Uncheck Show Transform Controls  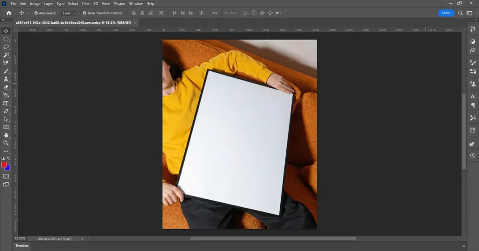coord(85,13)
